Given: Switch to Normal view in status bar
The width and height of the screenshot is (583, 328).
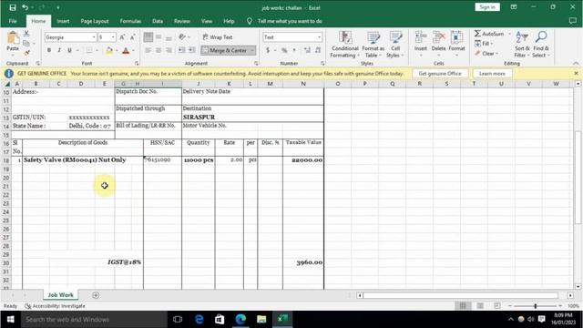Looking at the screenshot, I should (463, 306).
